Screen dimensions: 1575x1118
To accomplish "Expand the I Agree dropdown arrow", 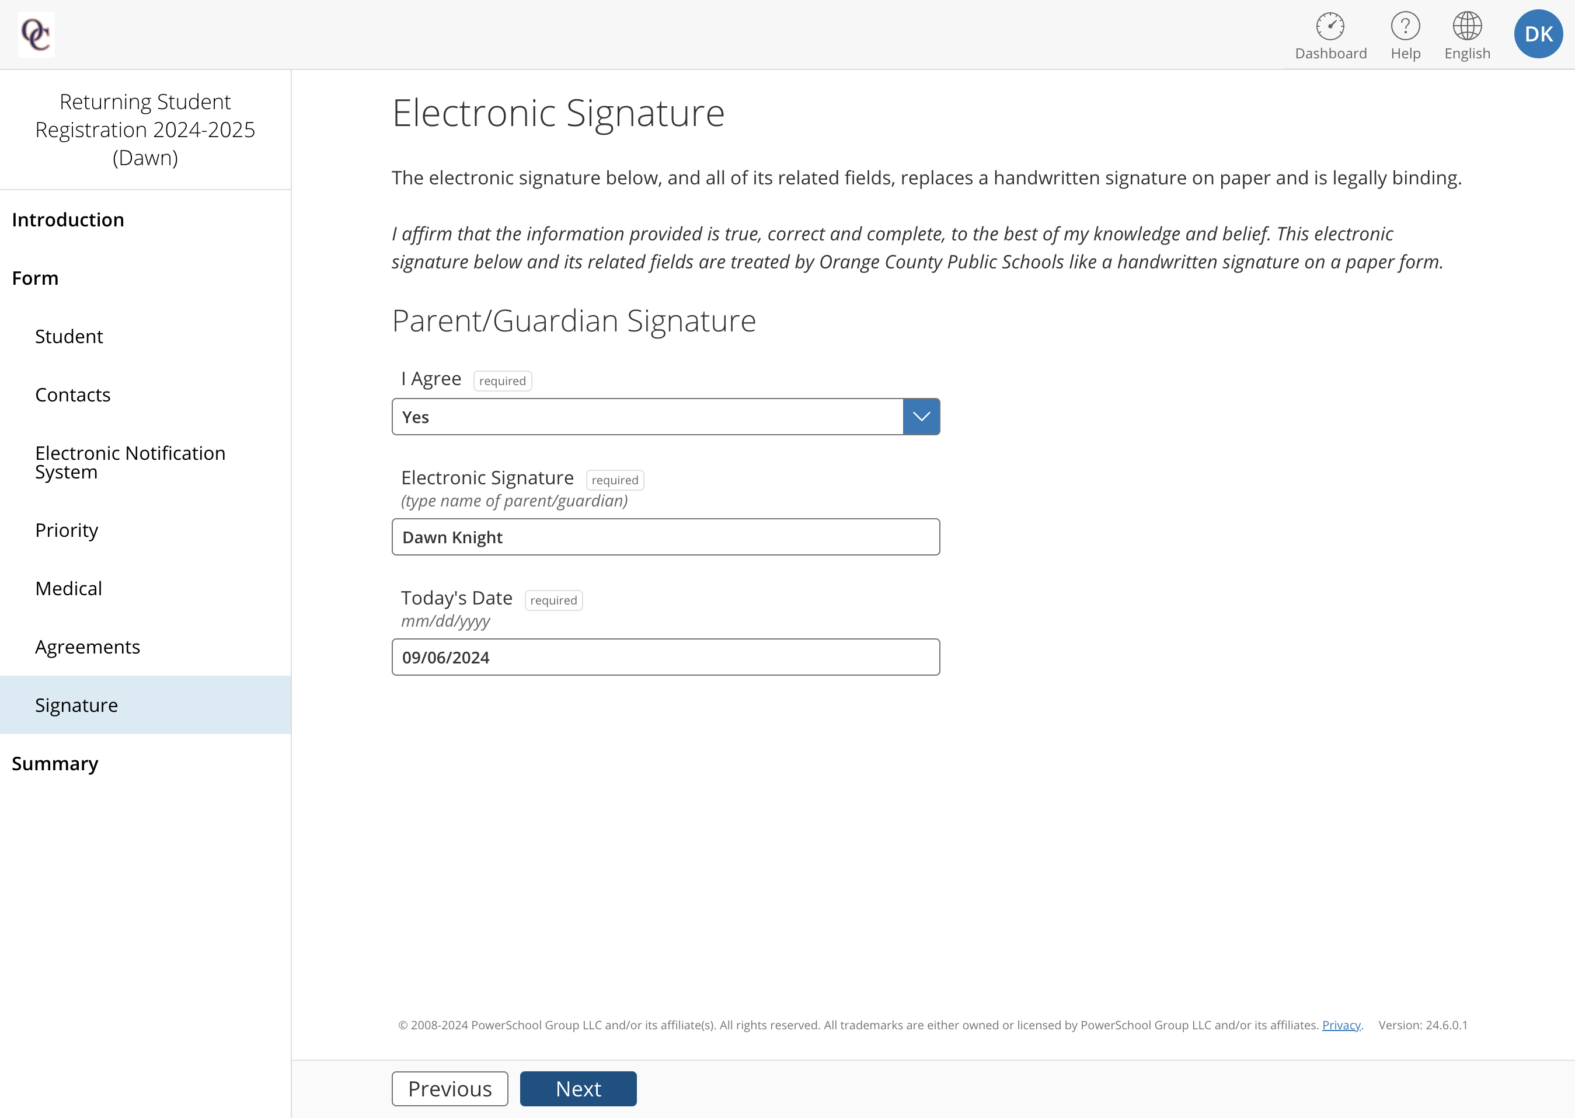I will 921,417.
